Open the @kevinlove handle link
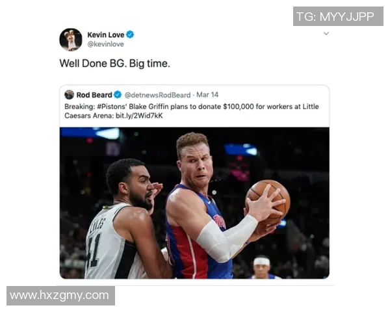390x312 pixels. click(105, 44)
